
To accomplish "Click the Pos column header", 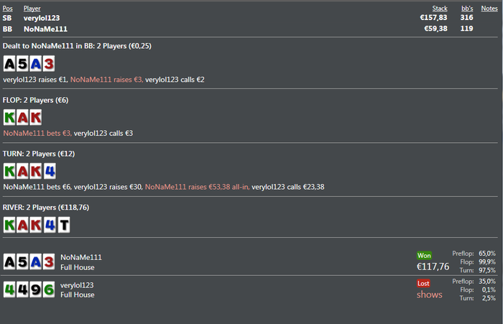I will coord(8,9).
